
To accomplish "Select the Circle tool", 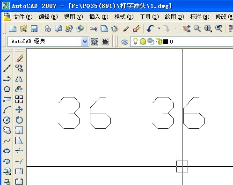I will 7,120.
